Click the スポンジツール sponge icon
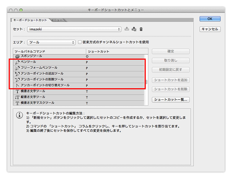232x179 pixels. click(x=17, y=56)
